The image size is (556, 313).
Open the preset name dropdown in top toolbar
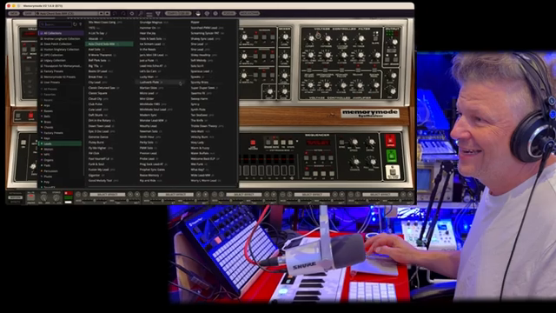(66, 14)
